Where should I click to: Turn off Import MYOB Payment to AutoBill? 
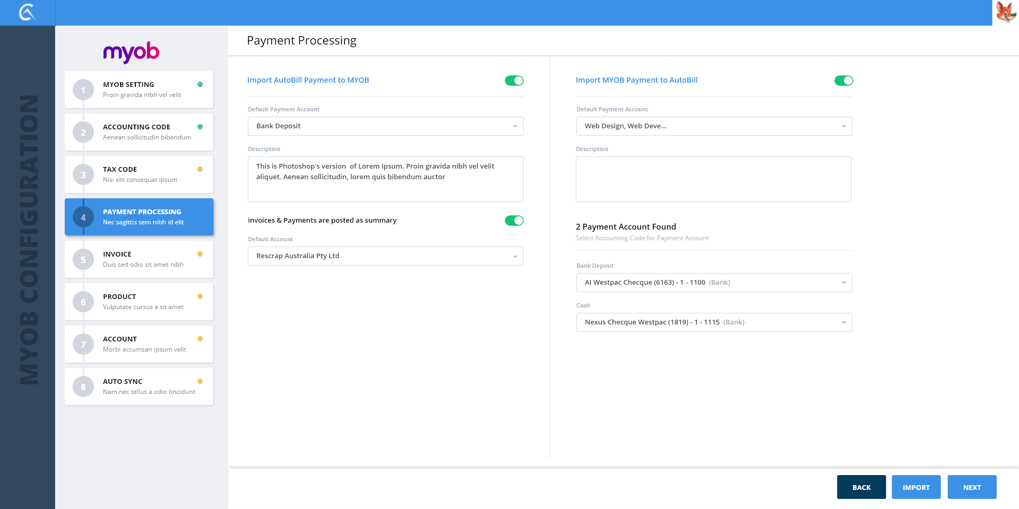click(843, 81)
